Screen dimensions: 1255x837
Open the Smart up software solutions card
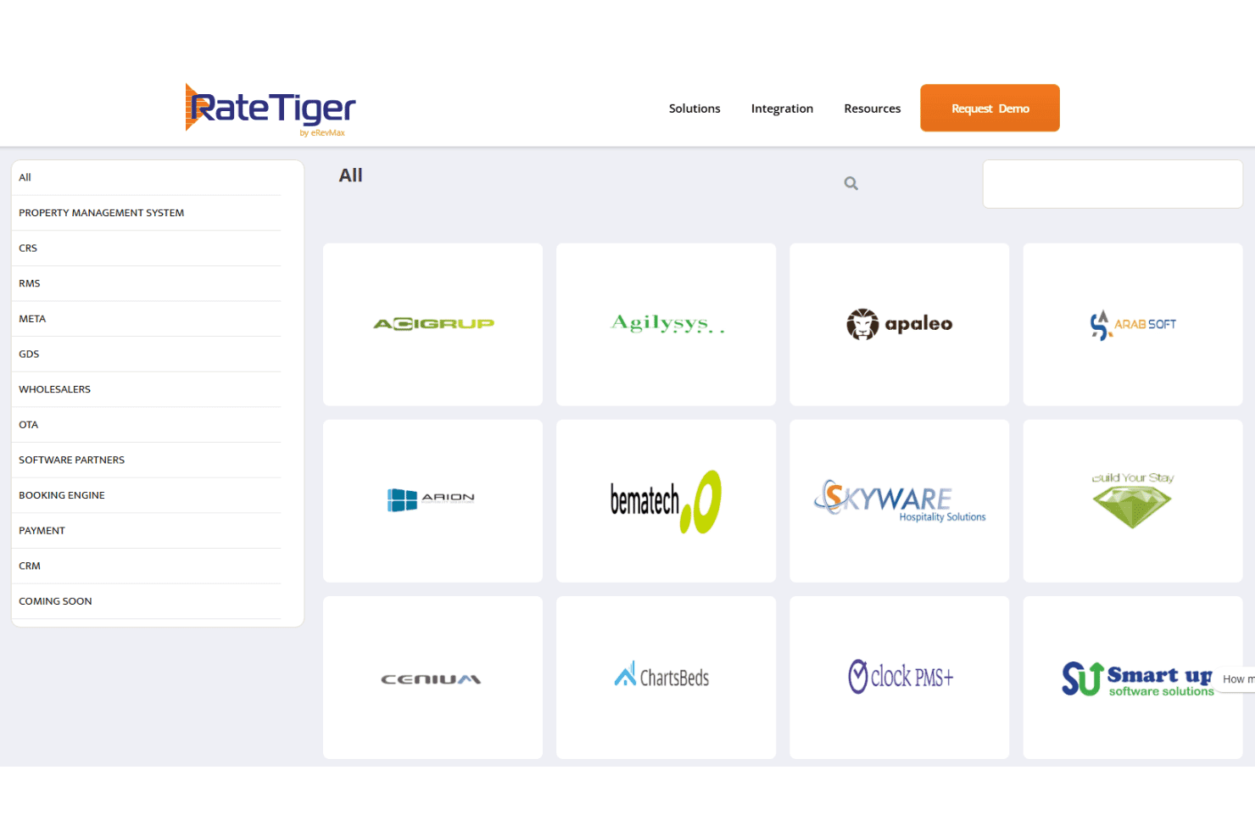[1133, 677]
